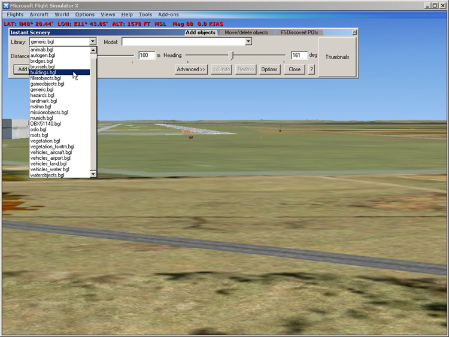The width and height of the screenshot is (449, 337).
Task: Open the Tools menu
Action: (x=145, y=14)
